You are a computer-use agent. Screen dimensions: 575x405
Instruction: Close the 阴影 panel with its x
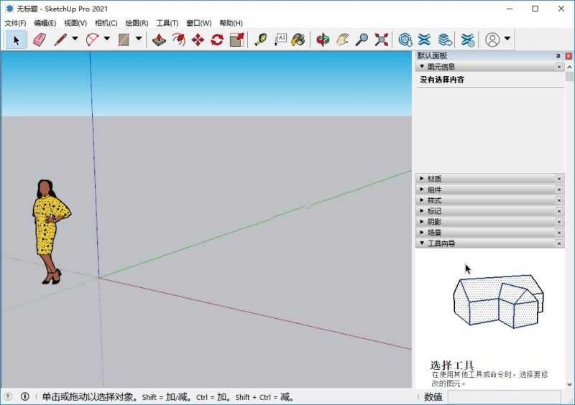(x=559, y=222)
